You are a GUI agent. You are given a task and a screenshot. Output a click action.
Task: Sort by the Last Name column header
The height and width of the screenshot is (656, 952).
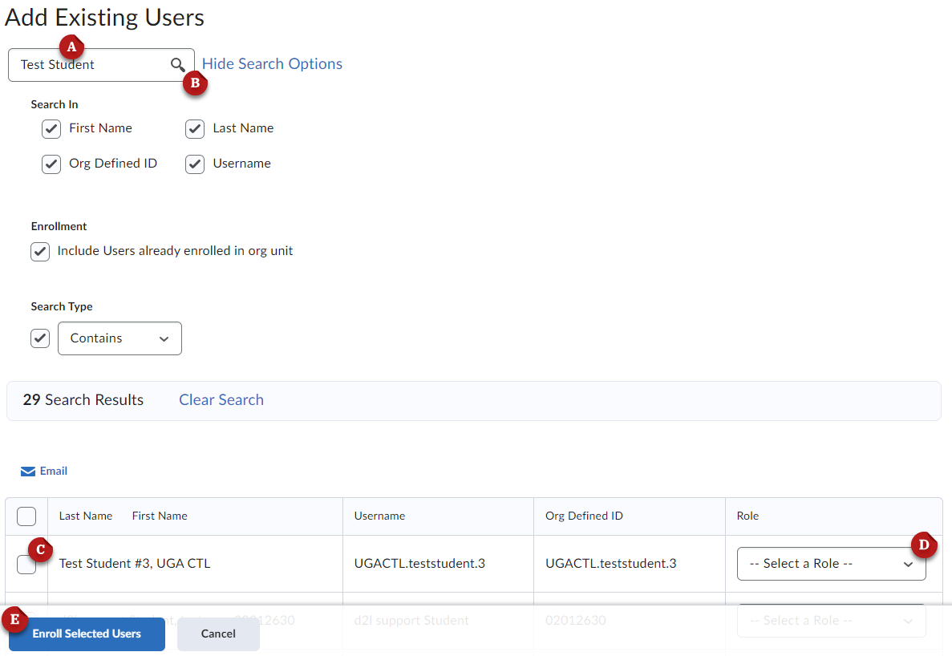86,516
